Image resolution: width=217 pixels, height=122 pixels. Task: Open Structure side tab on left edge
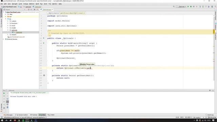[x=1, y=23]
